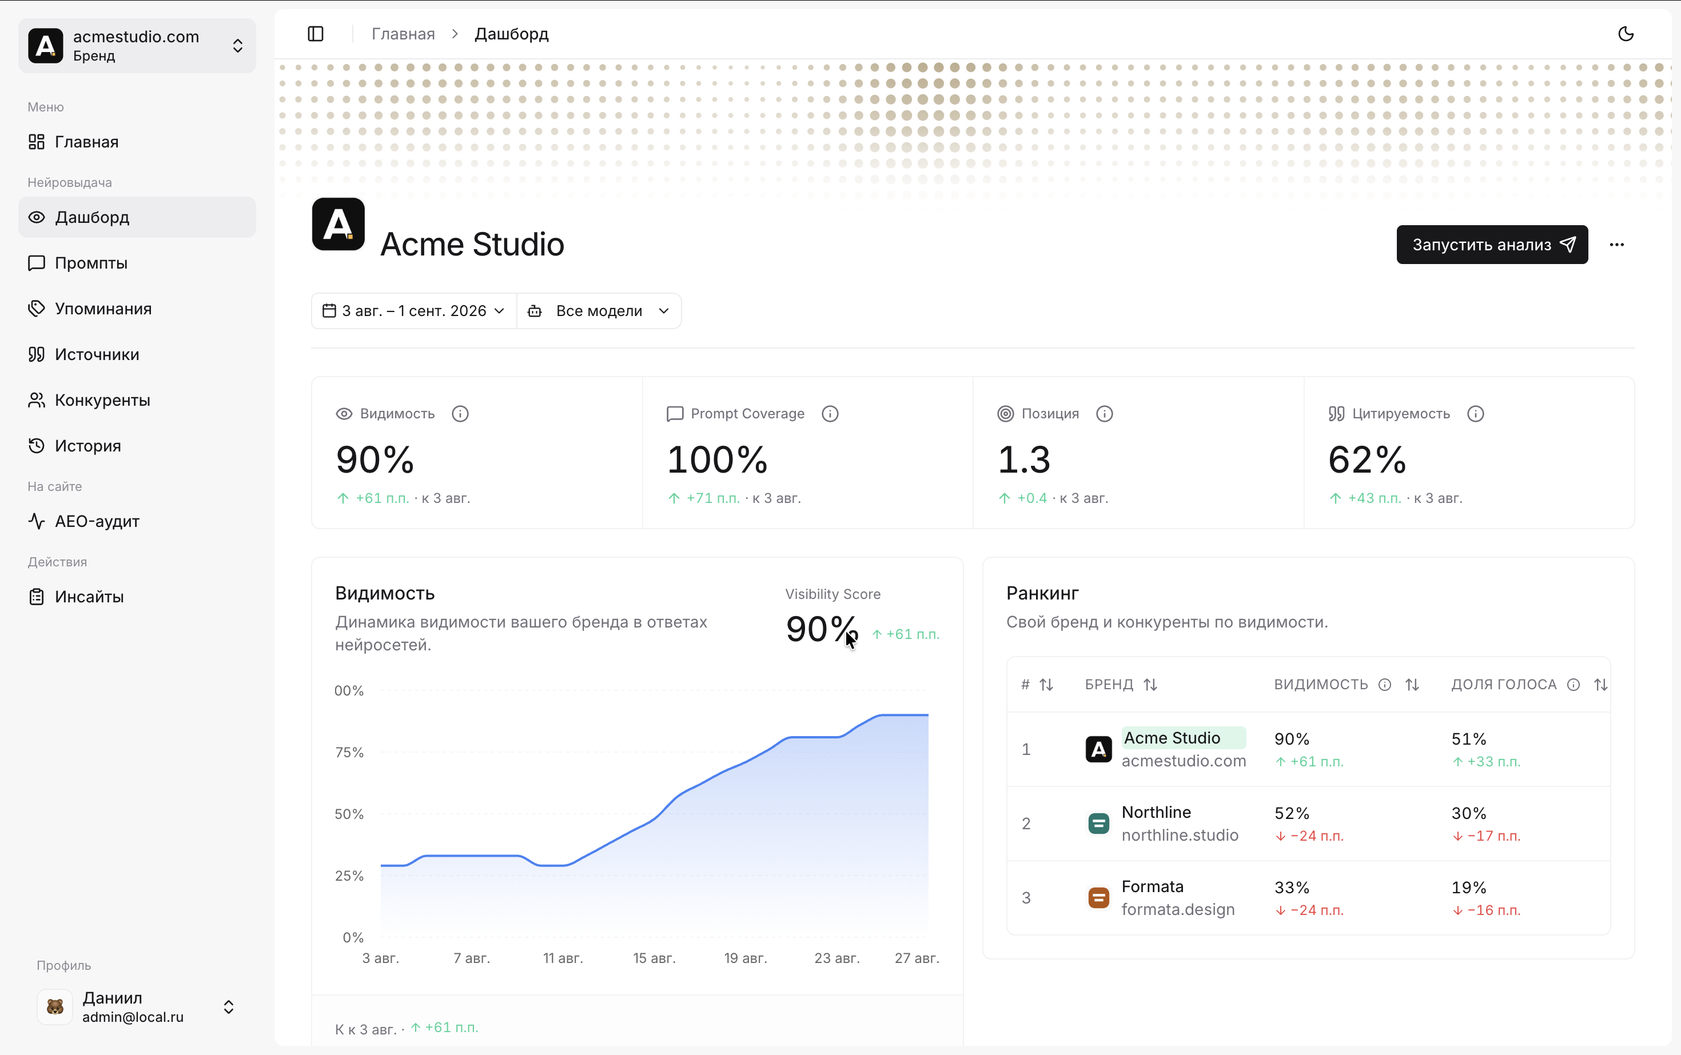The image size is (1681, 1055).
Task: Click the 1.3 position value
Action: coord(1024,460)
